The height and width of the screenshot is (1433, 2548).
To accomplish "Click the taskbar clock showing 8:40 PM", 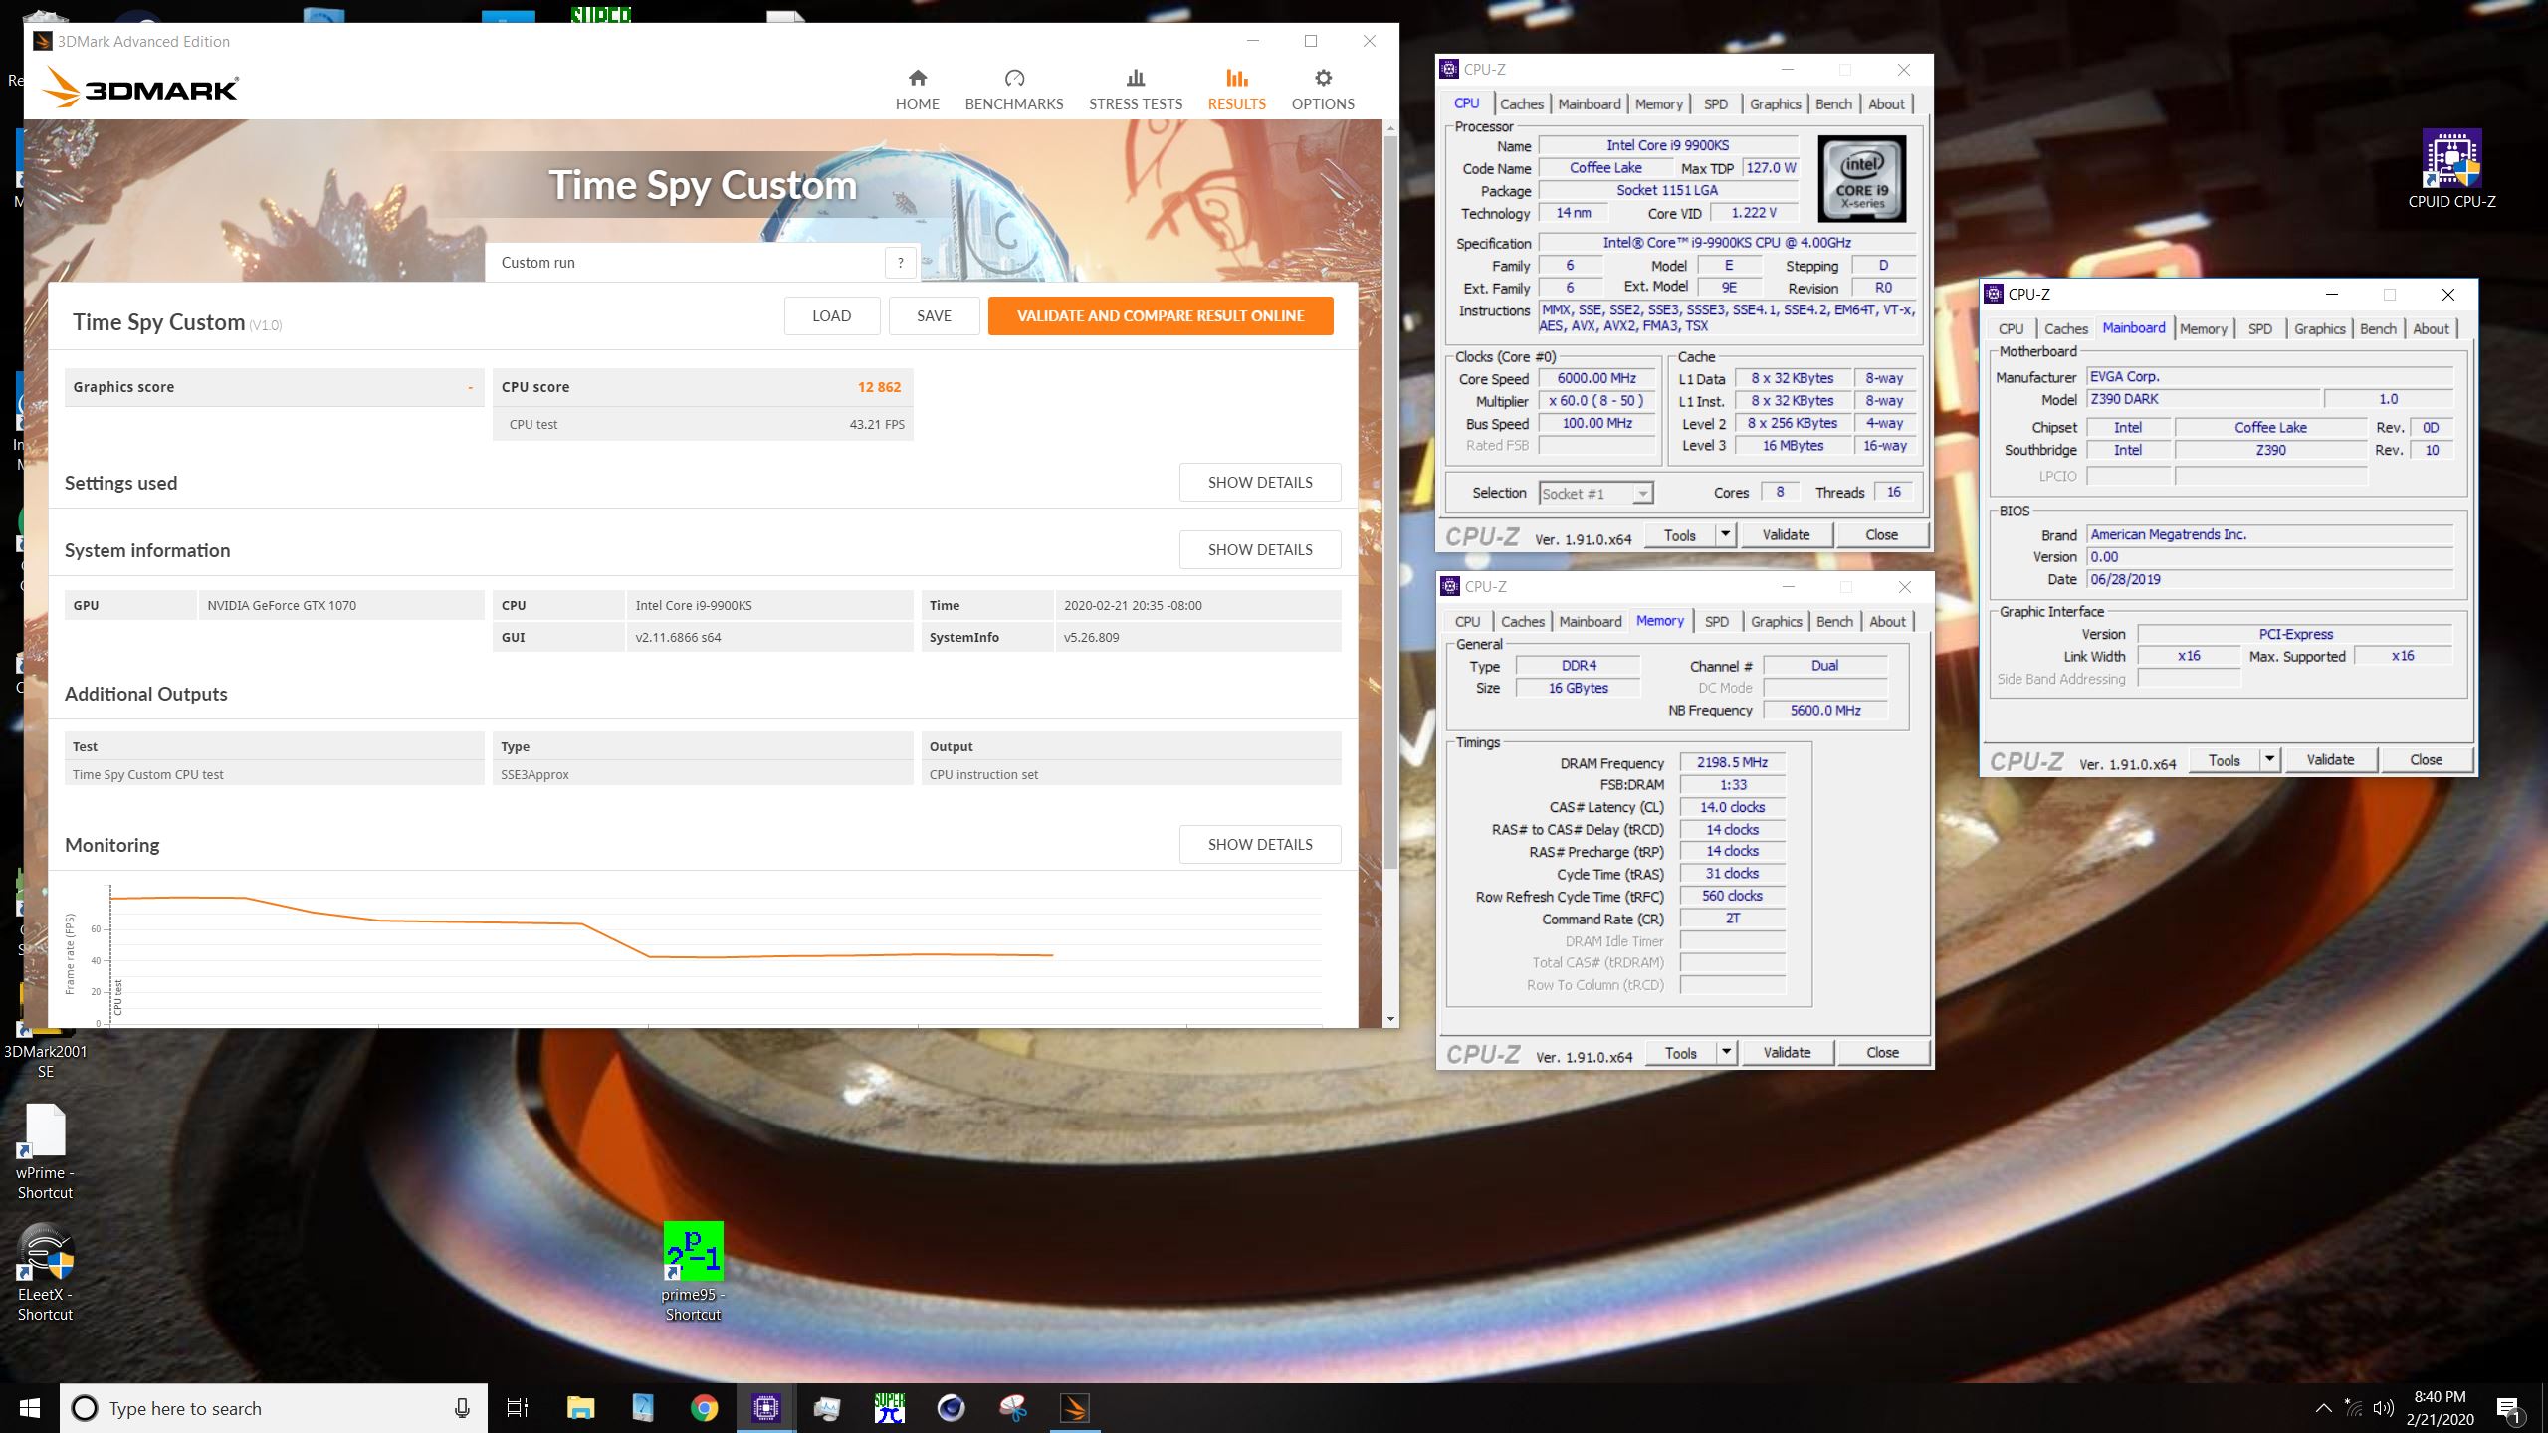I will (2440, 1408).
